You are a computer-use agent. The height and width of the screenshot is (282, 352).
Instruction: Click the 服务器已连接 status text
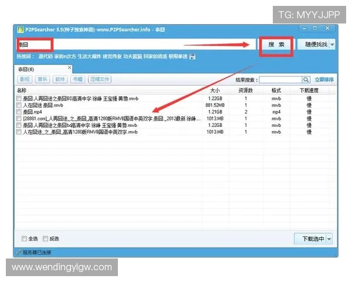click(x=37, y=252)
